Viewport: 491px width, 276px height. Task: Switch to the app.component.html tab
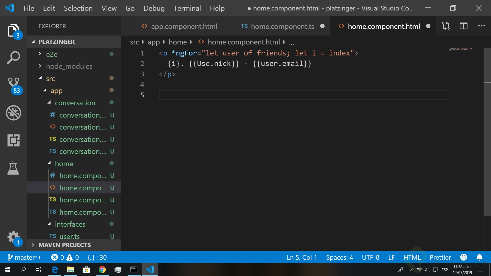[184, 26]
